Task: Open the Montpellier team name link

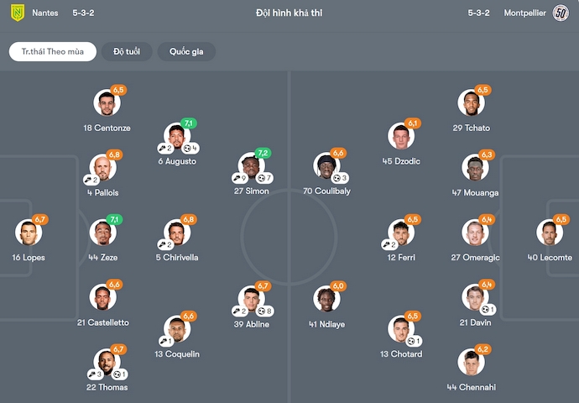Action: pos(525,13)
